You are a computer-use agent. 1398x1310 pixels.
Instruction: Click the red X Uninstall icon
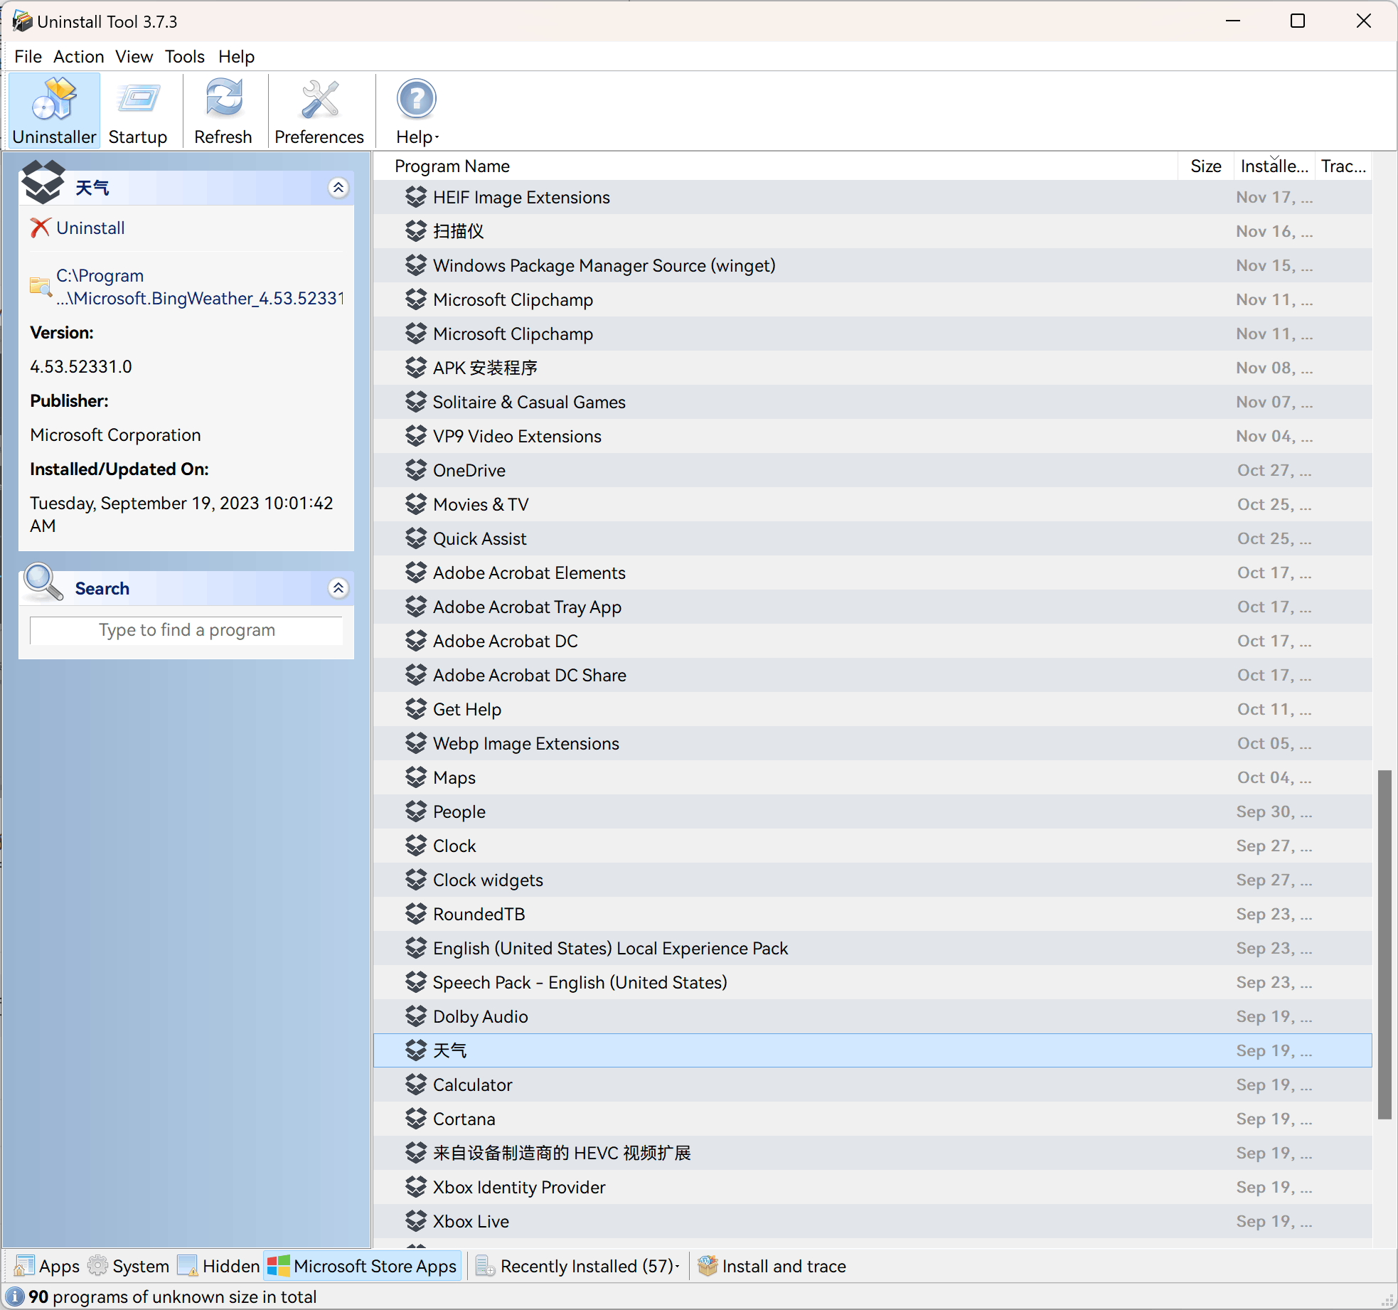pyautogui.click(x=40, y=228)
